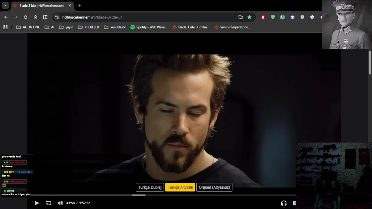Viewport: 372px width, 209px height.
Task: Play the Blade 3 video
Action: (x=37, y=203)
